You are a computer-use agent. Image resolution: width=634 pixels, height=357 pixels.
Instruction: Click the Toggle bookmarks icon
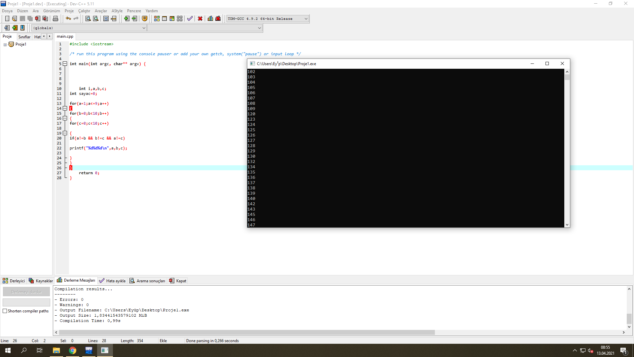tap(22, 28)
